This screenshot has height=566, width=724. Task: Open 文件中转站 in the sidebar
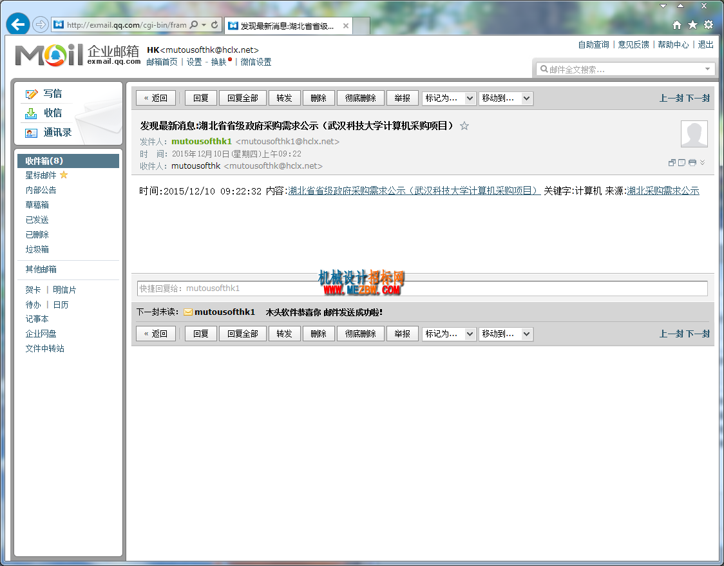45,348
